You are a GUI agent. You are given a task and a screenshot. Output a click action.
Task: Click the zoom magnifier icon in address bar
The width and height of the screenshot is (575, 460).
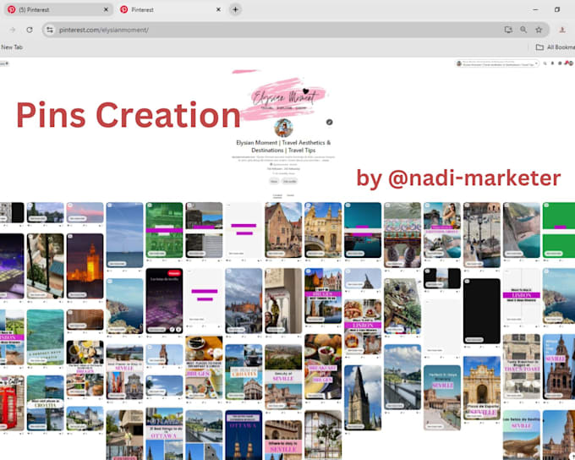pos(523,30)
